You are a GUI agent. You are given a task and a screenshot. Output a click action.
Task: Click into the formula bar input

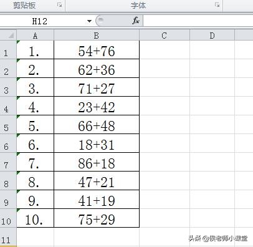coord(198,21)
